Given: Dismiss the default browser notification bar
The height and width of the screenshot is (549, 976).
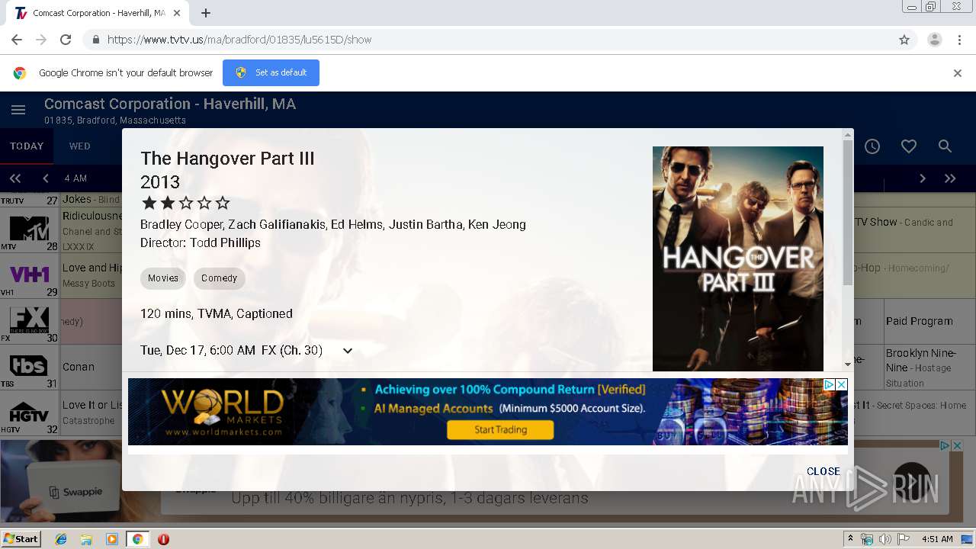Looking at the screenshot, I should 958,73.
